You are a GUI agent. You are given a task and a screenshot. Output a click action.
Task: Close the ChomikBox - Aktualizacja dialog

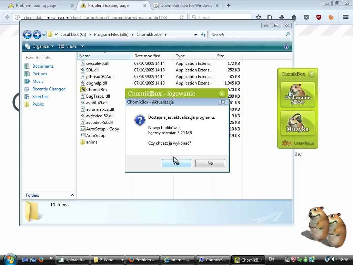point(223,102)
